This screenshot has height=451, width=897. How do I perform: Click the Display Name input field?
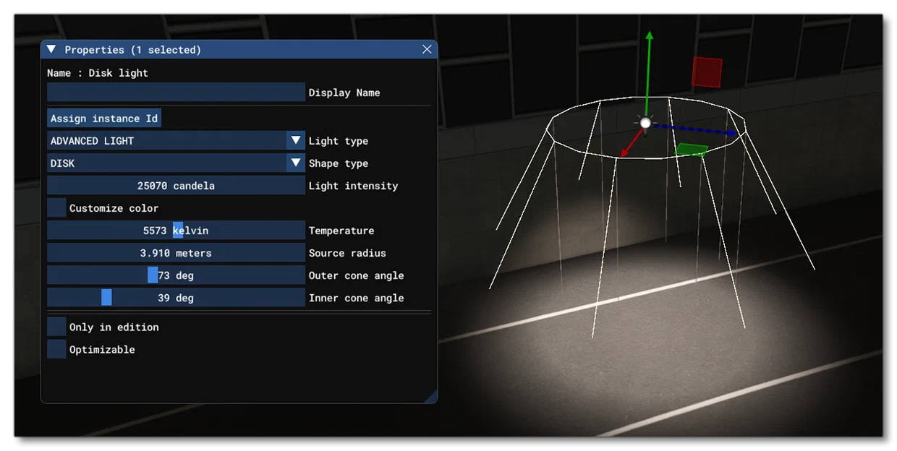(176, 93)
